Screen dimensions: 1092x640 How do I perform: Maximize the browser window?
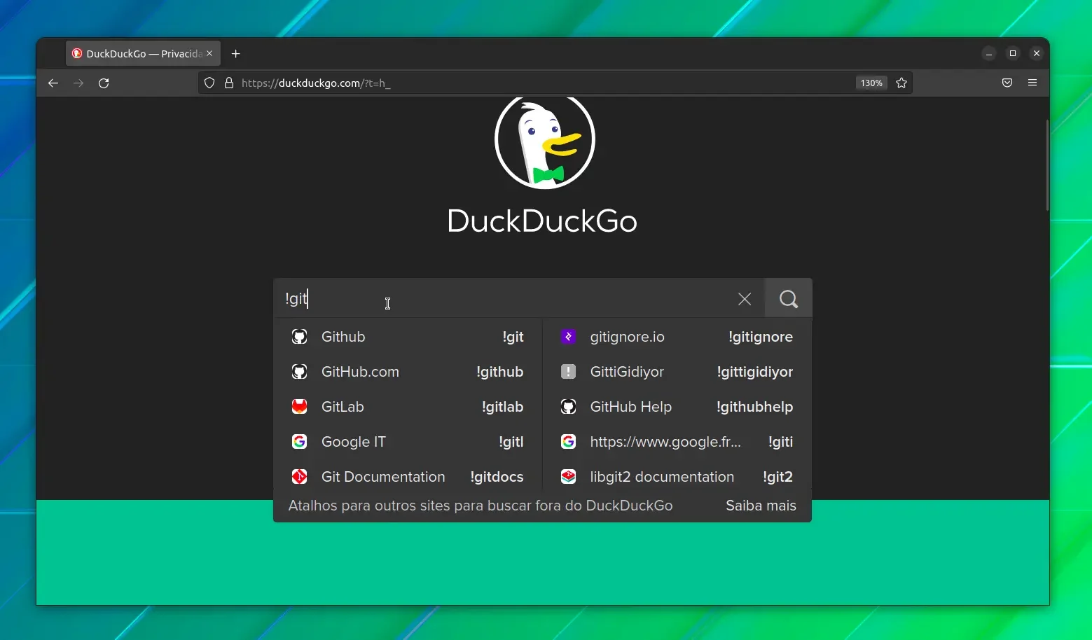point(1013,54)
